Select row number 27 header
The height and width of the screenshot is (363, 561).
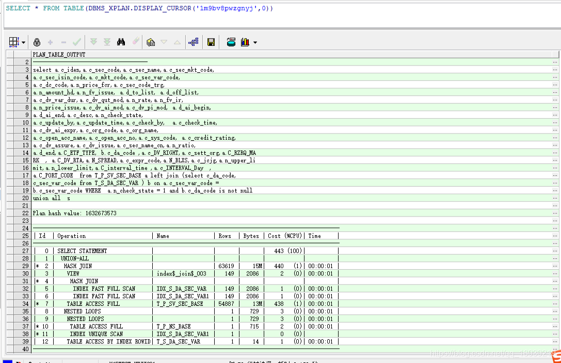[x=22, y=251]
